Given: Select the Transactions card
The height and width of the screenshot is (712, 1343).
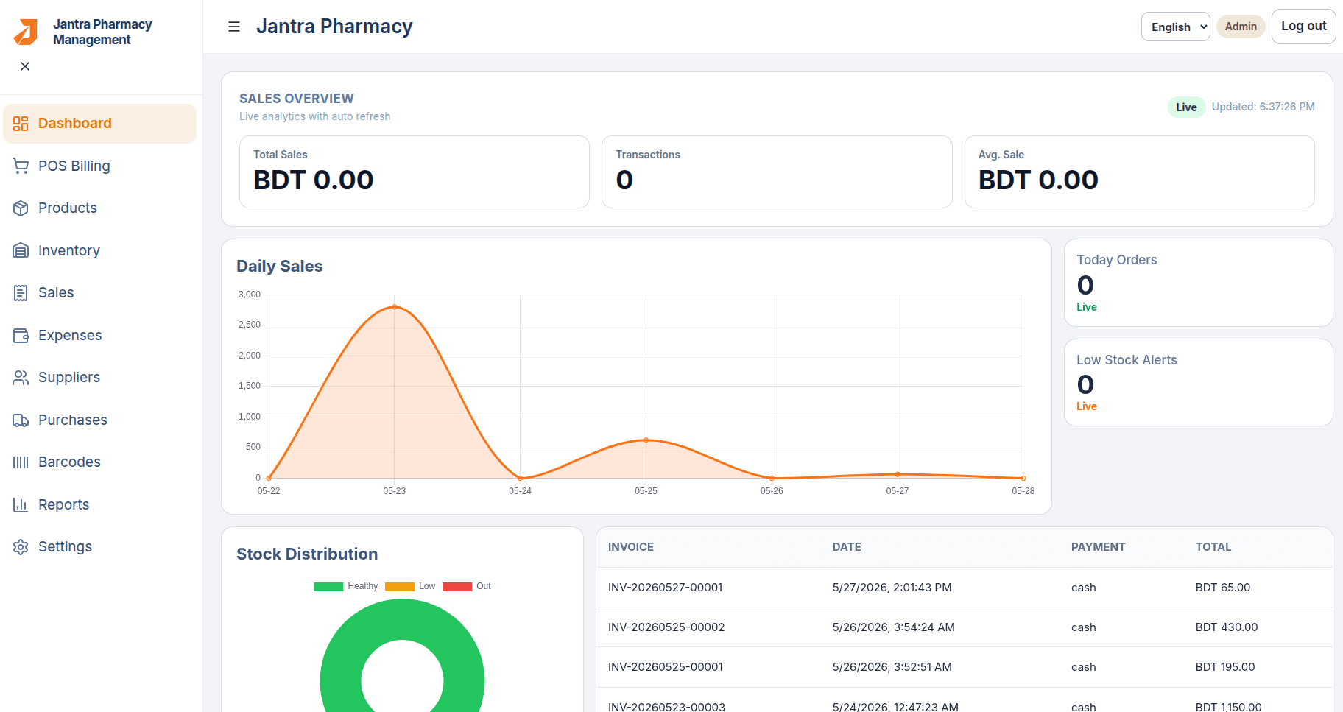Looking at the screenshot, I should (777, 172).
